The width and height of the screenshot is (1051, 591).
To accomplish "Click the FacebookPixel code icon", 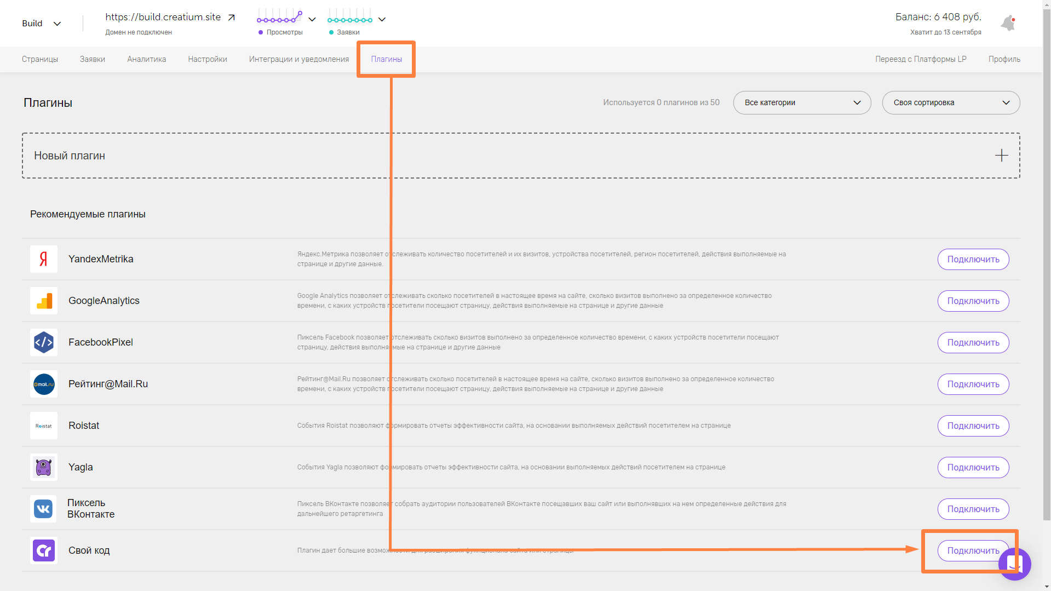I will [44, 342].
